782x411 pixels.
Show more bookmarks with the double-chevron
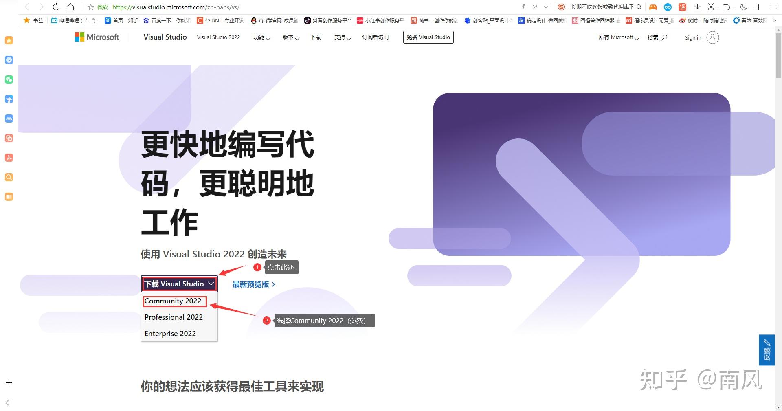pos(774,20)
